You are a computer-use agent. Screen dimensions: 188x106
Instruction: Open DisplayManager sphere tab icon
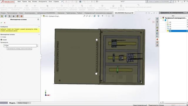tap(18, 16)
